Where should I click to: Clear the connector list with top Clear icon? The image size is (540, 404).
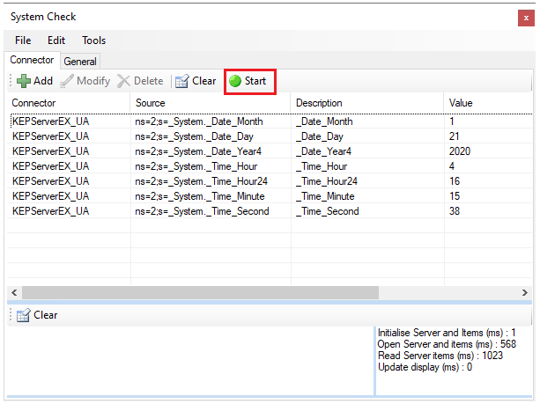tap(181, 81)
